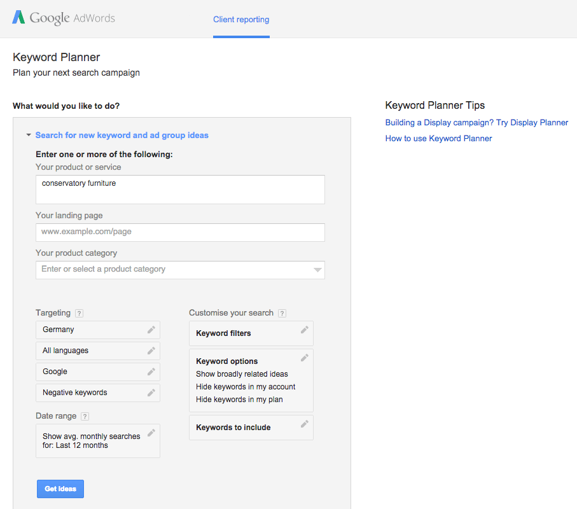Click Show broadly related ideas text
This screenshot has width=577, height=509.
coord(242,374)
